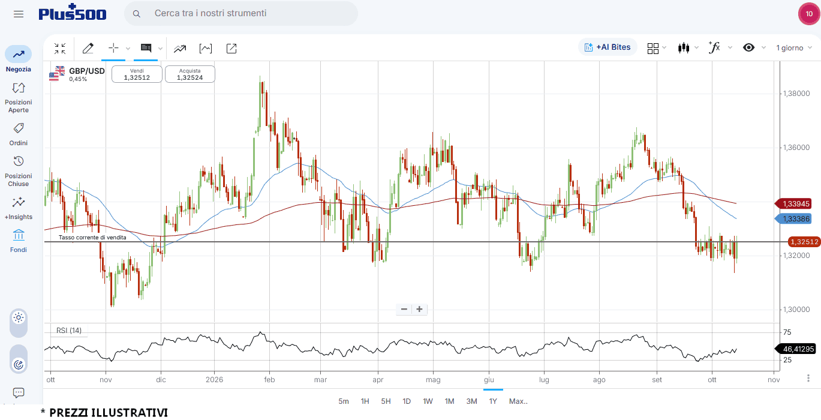Expand the chart type dropdown arrow
The width and height of the screenshot is (821, 420).
696,48
